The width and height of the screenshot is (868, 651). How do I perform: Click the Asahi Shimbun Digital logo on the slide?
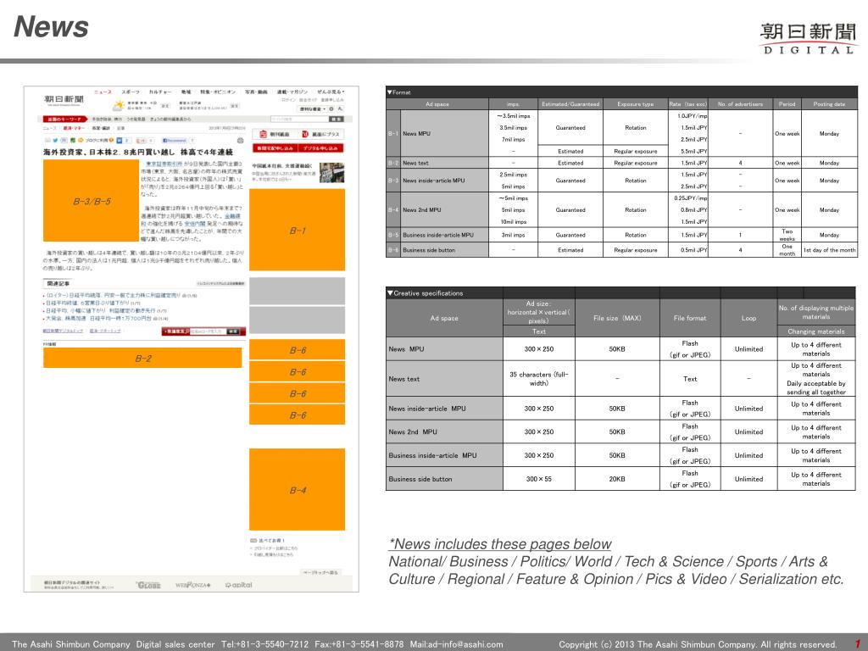808,37
